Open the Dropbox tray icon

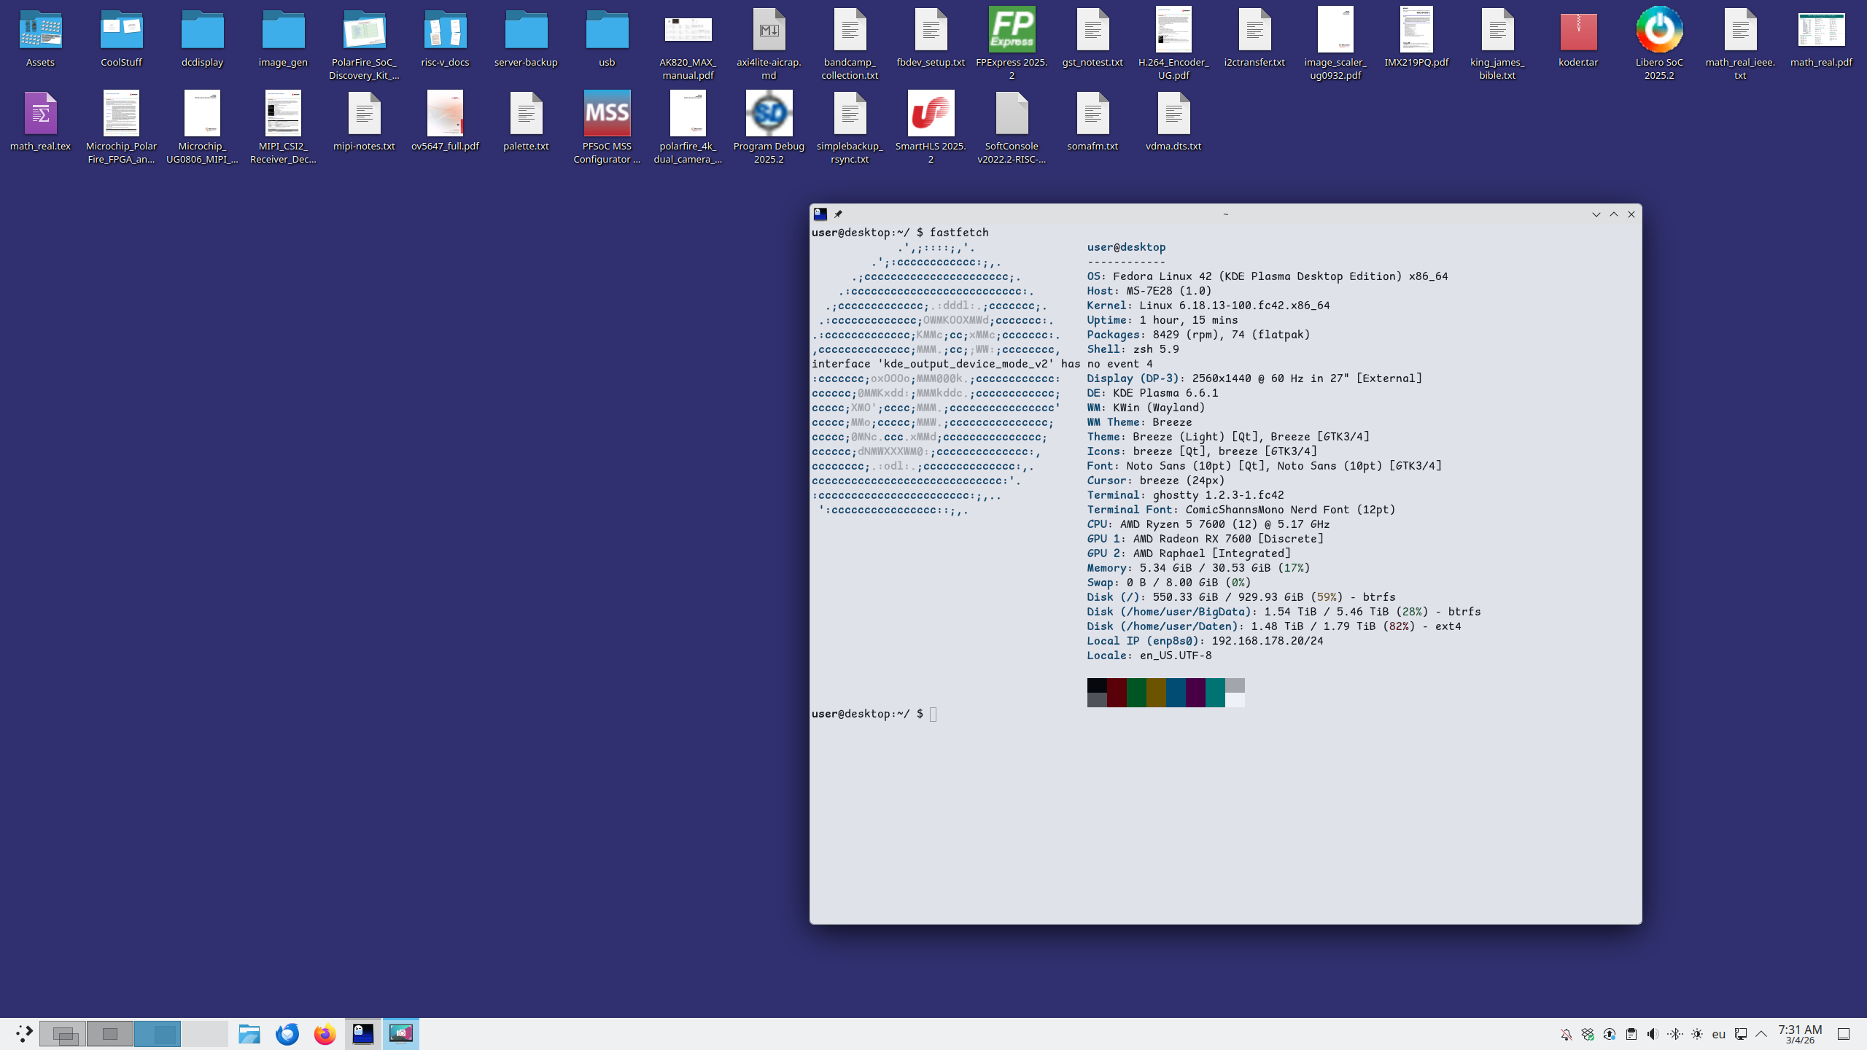coord(1588,1034)
